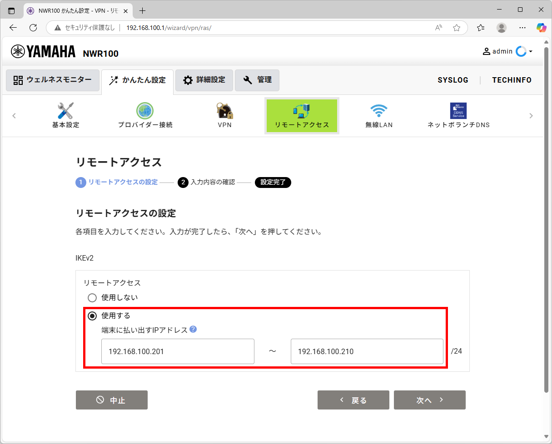552x444 pixels.
Task: Click the left chevron in the icon row
Action: (14, 115)
